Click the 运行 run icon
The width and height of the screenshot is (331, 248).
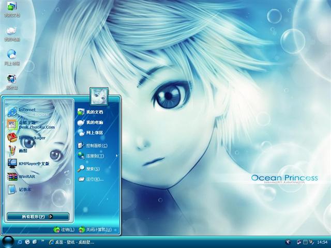point(81,179)
